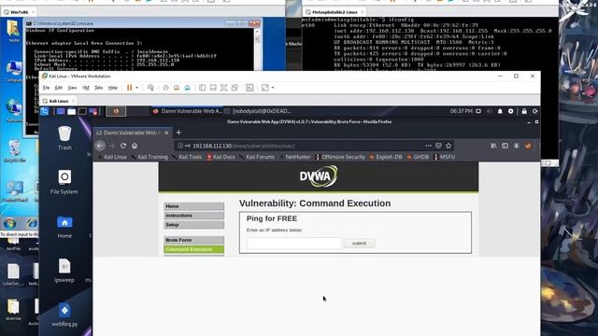This screenshot has height=336, width=598.
Task: Click Setup in the DVWA sidebar
Action: pos(193,225)
